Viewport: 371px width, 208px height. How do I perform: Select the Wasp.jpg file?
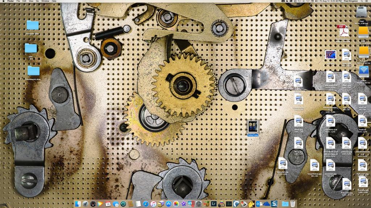coord(299,143)
